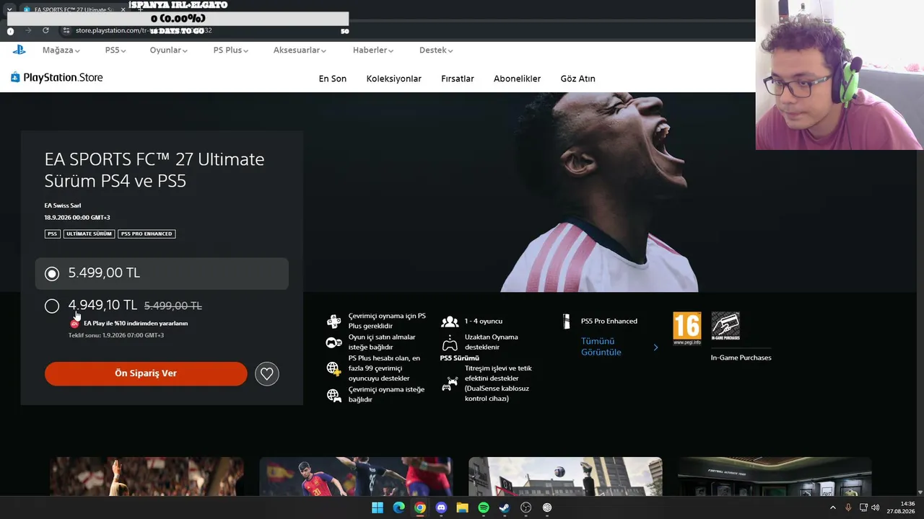Screen dimensions: 924x519
Task: Click the 1 - 4 players icon
Action: [450, 321]
